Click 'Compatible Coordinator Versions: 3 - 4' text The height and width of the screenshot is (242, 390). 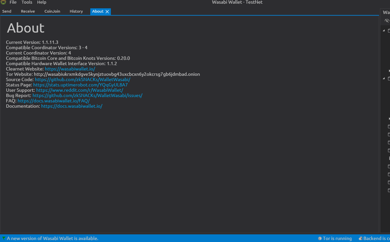point(47,48)
